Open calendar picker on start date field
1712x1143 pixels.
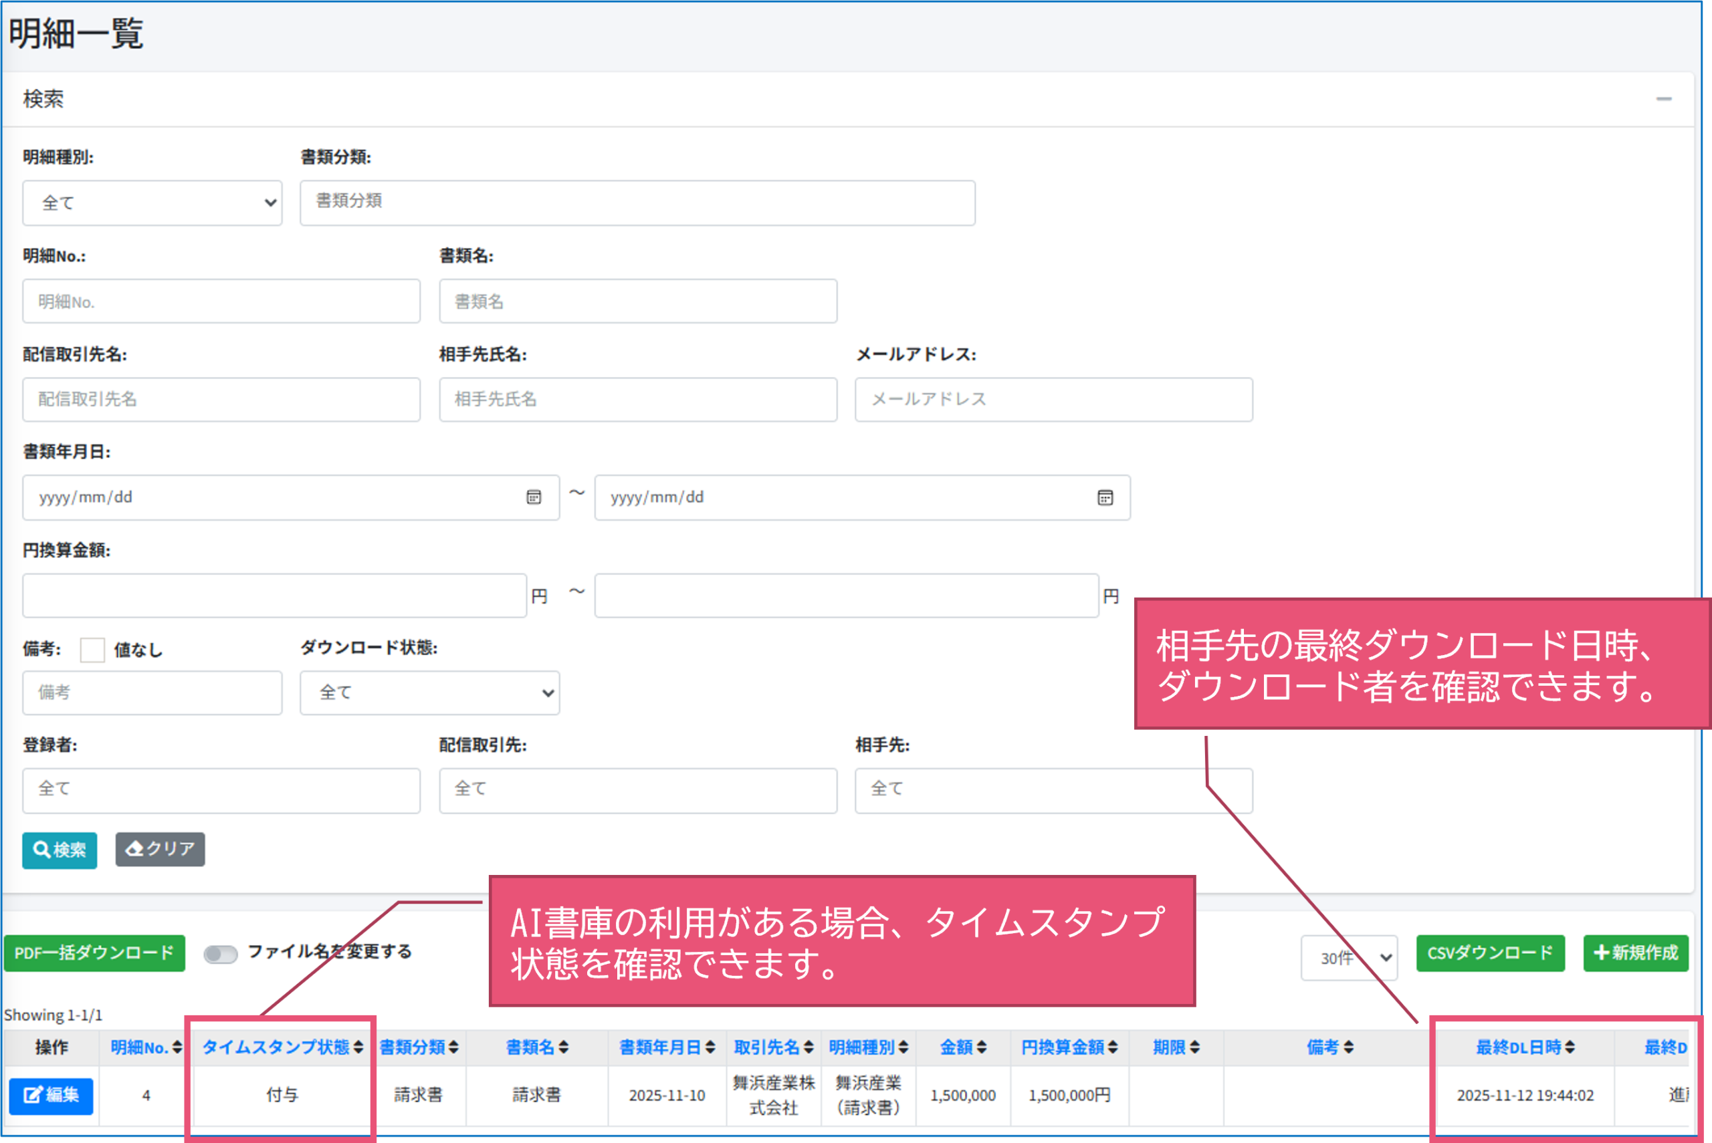[534, 497]
